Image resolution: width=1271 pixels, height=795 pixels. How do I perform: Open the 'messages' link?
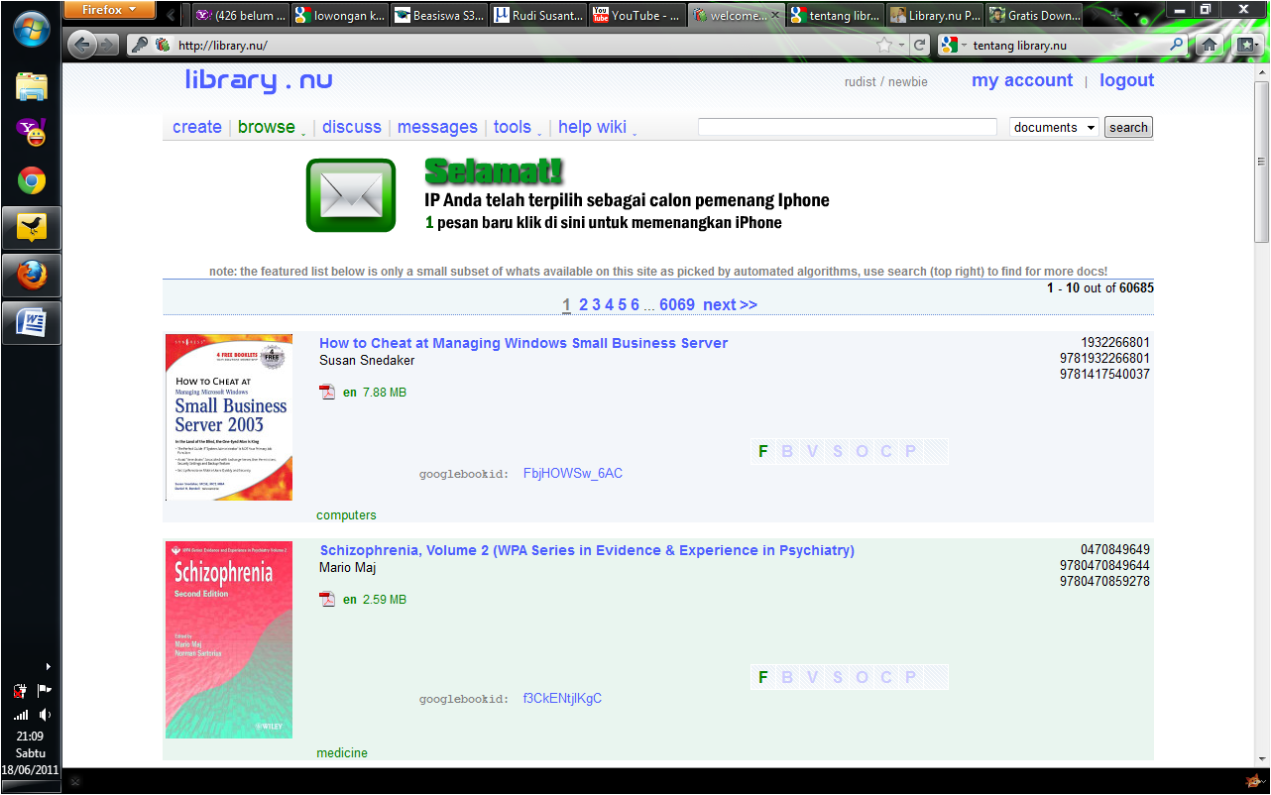437,127
